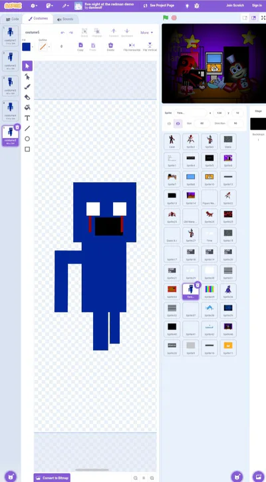The width and height of the screenshot is (266, 482).
Task: Switch to the Code tab
Action: click(12, 19)
